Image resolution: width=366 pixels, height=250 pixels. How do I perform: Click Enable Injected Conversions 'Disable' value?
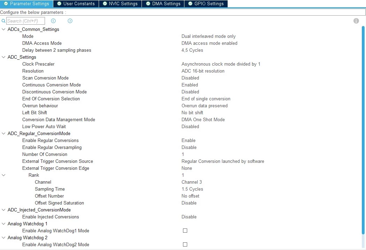(x=189, y=217)
